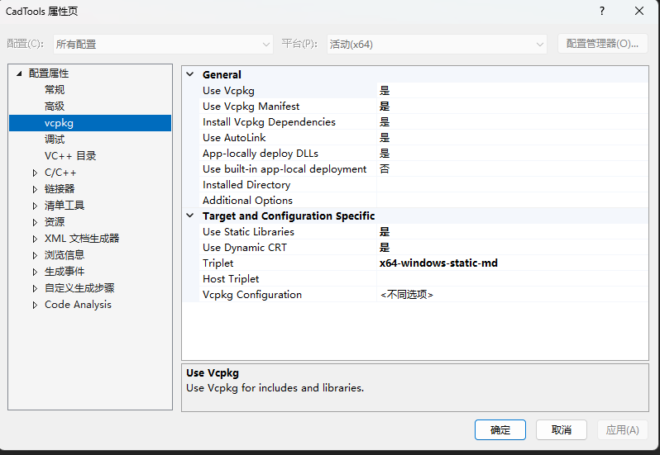
Task: Expand the 自定义生成步骤 tree node
Action: pos(35,288)
